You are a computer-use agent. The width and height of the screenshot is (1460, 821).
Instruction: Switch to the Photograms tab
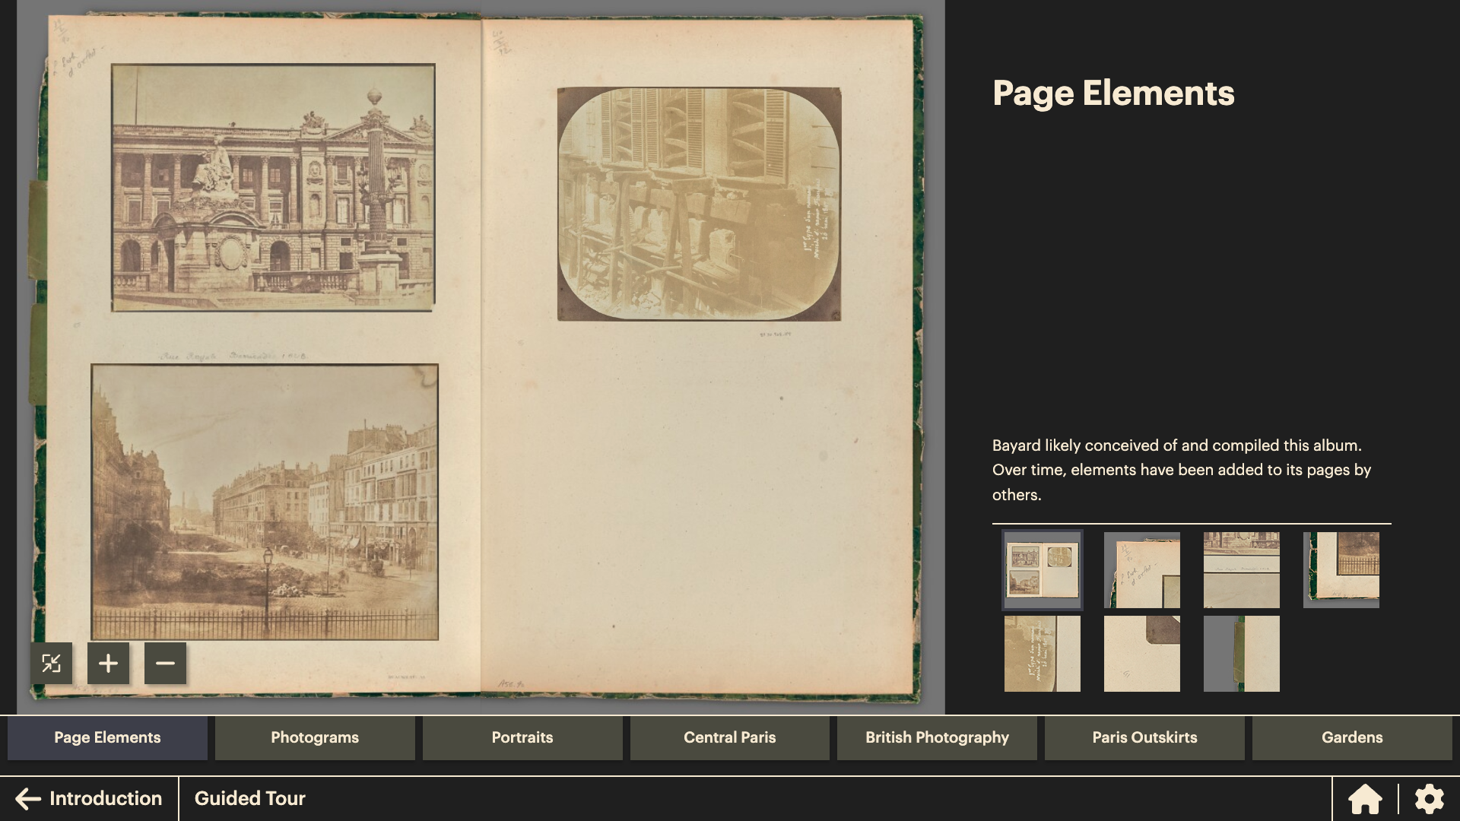[x=314, y=737]
